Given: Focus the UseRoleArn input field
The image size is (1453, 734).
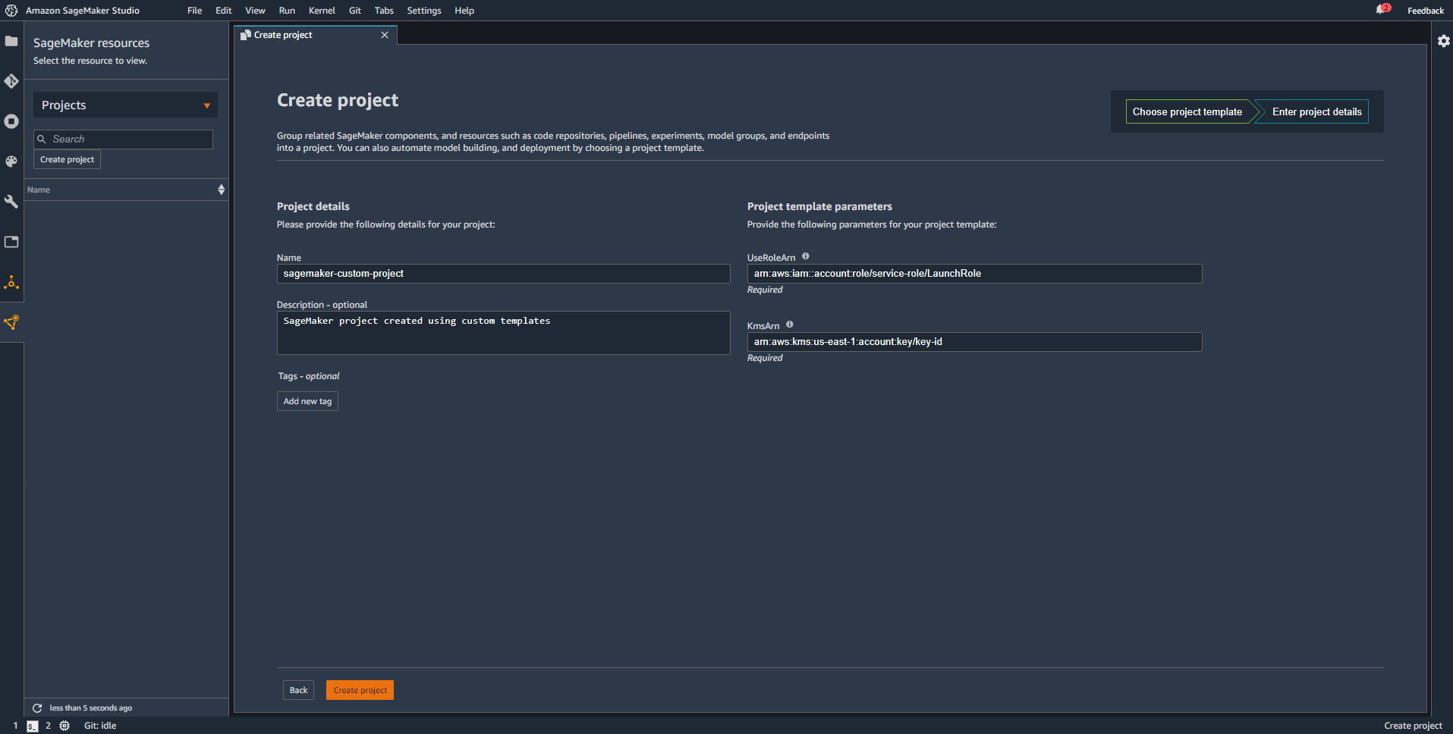Looking at the screenshot, I should 974,274.
